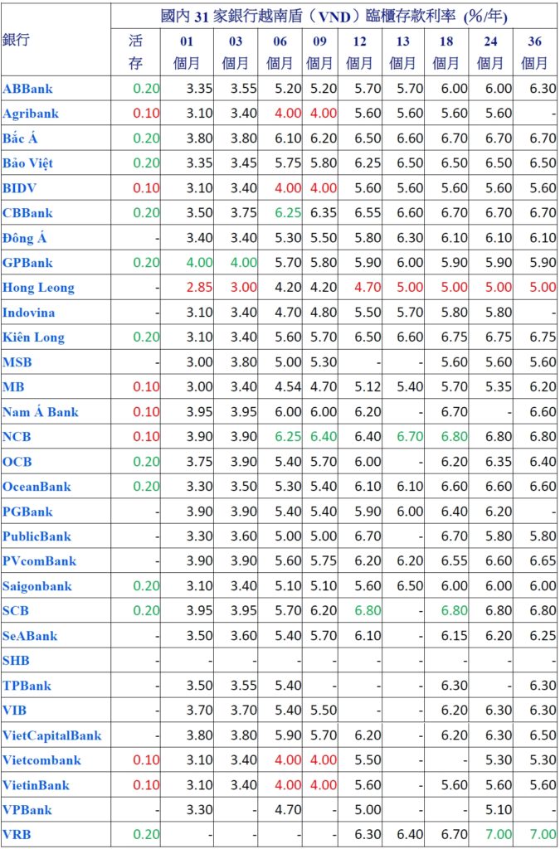The height and width of the screenshot is (849, 560).
Task: Open the VietCapitalBank entry
Action: coord(51,735)
